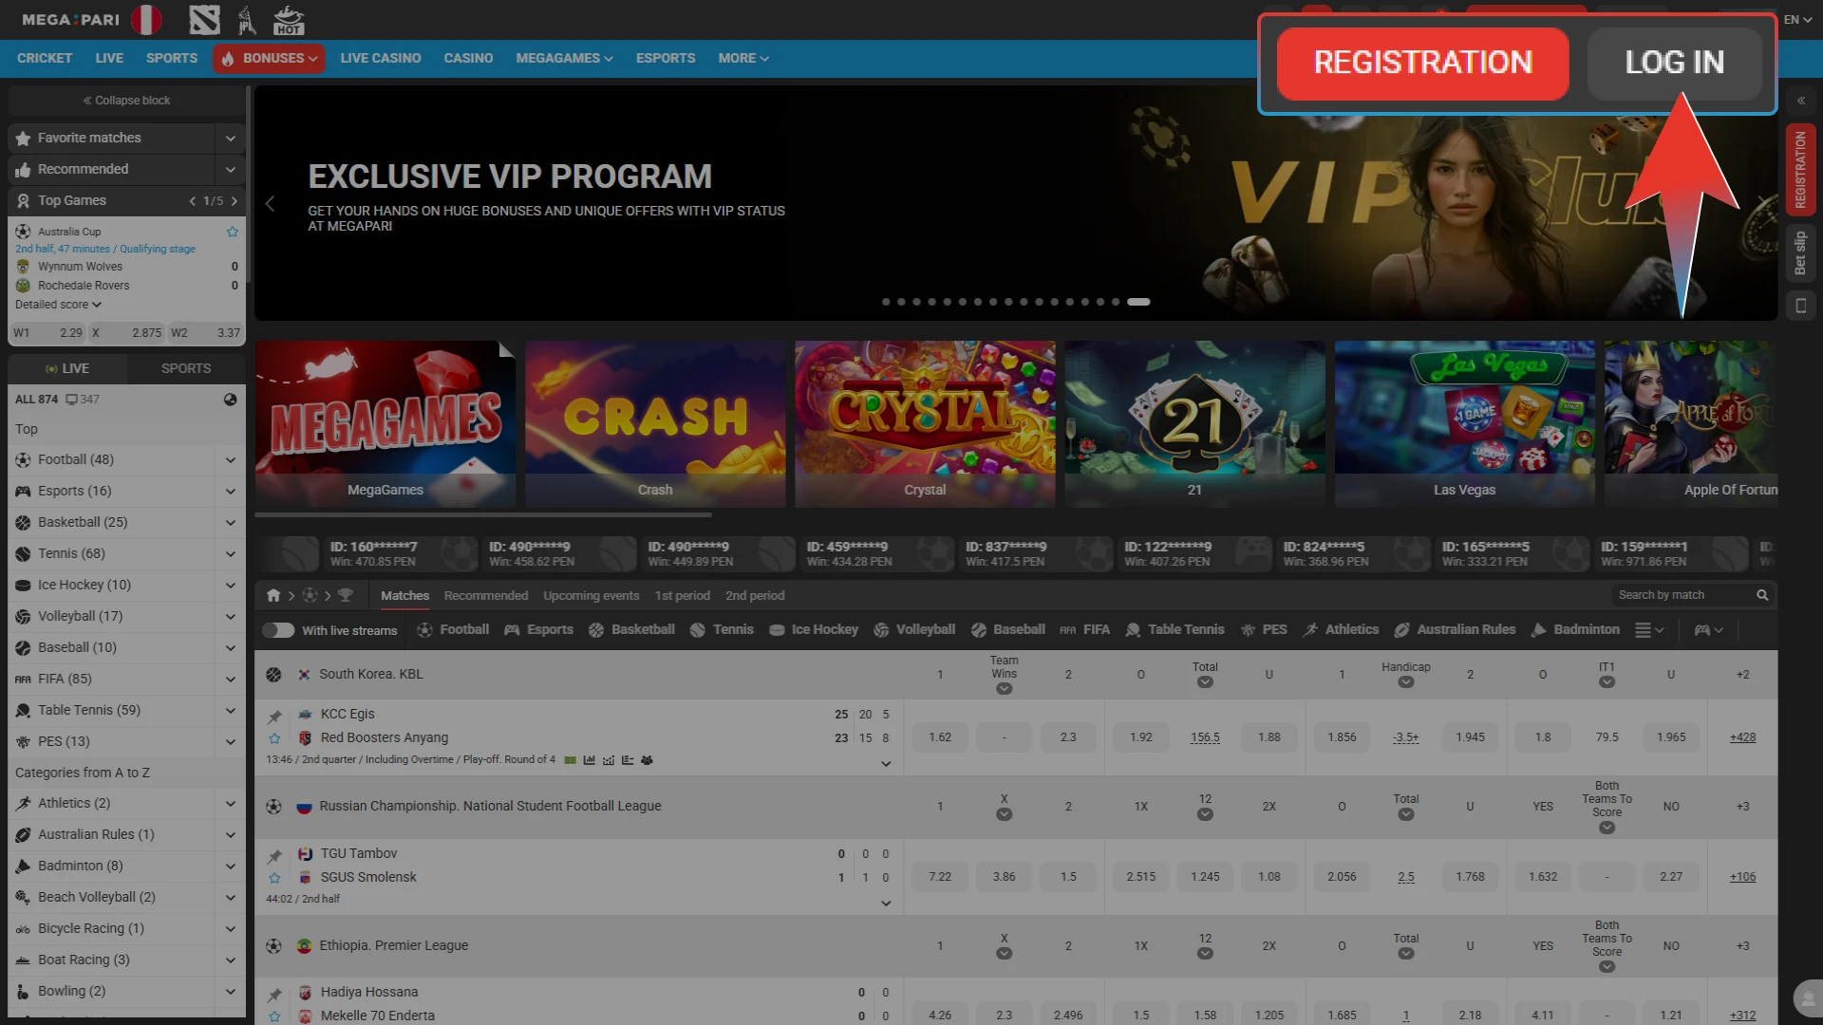Go to next Top Games page
The image size is (1823, 1025).
[x=234, y=201]
